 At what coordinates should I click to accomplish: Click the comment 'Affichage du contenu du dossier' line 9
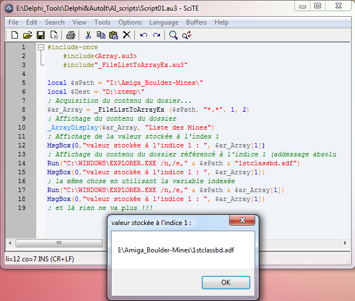tap(113, 119)
